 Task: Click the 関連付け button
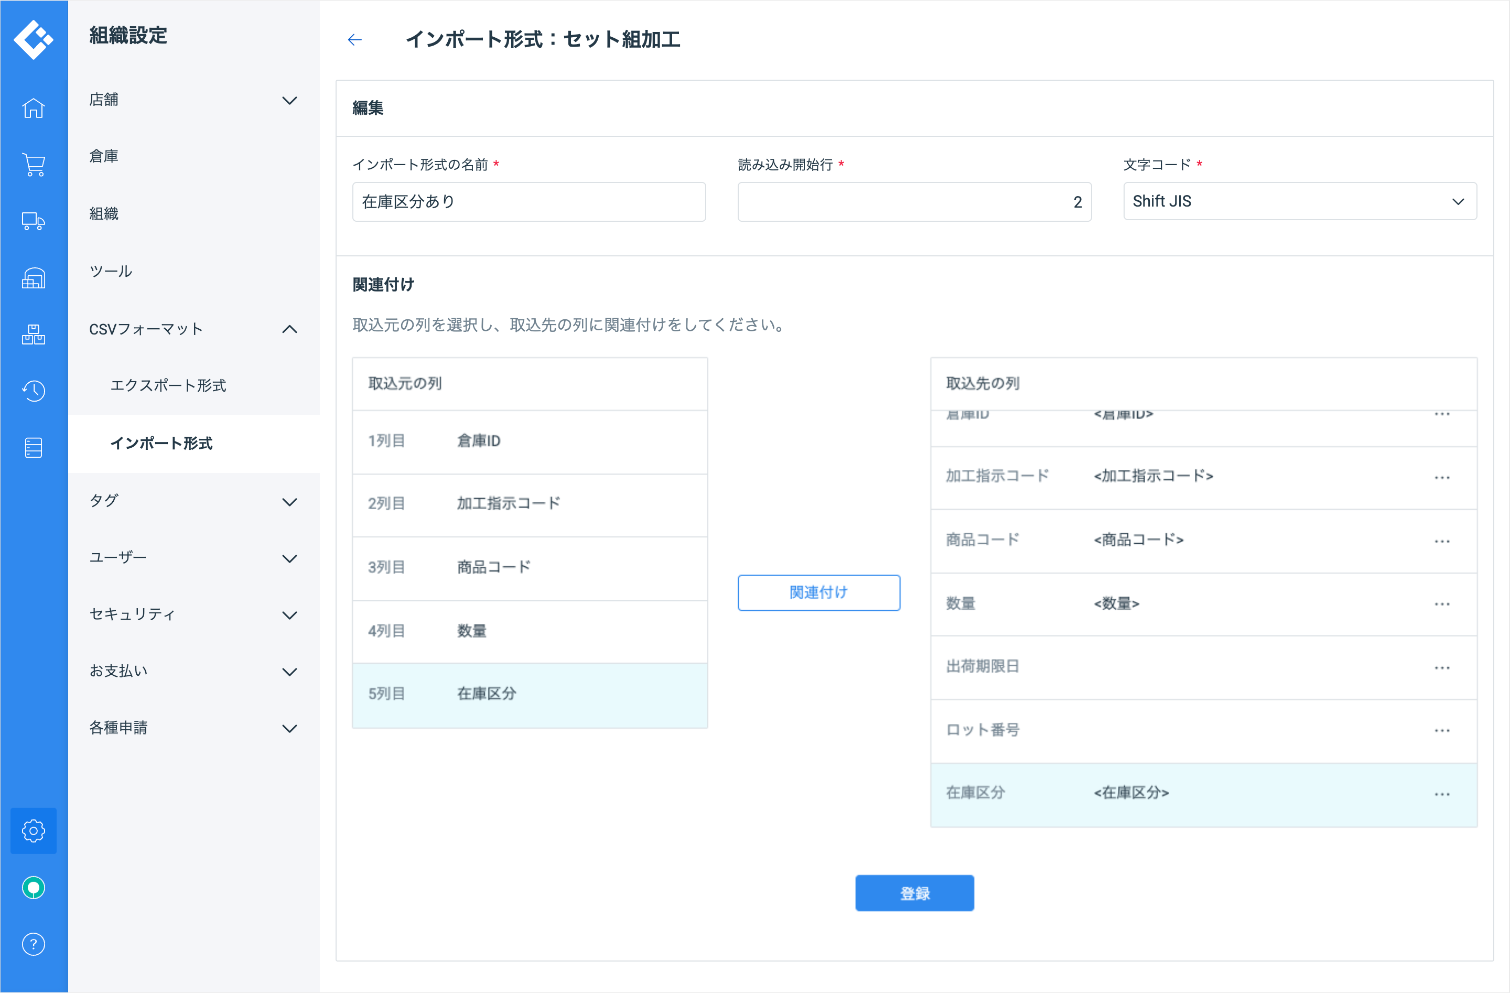pos(818,592)
